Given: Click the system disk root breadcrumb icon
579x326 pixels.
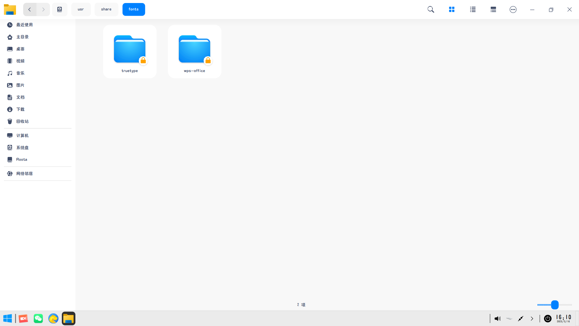Looking at the screenshot, I should [x=60, y=9].
